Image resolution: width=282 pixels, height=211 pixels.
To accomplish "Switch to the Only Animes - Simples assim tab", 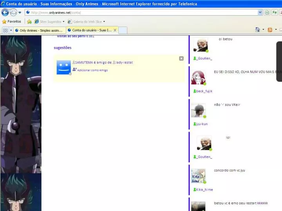I will [40, 30].
